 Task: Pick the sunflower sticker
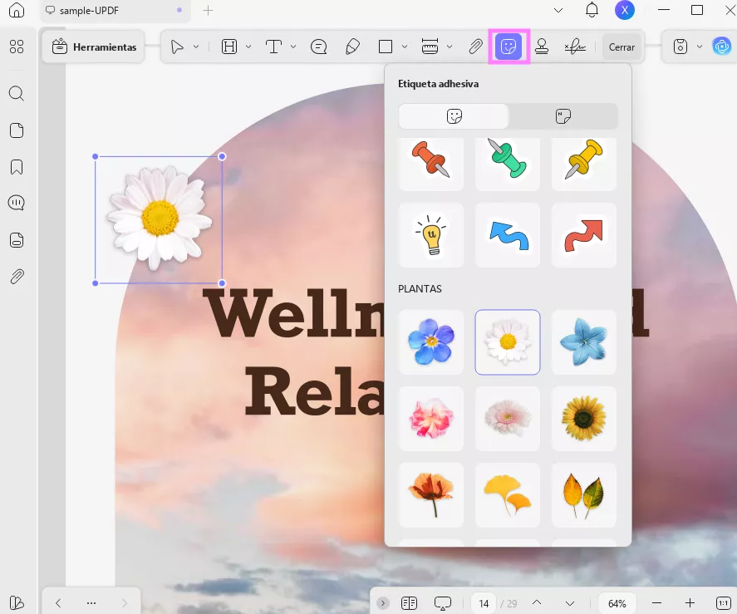pos(584,419)
